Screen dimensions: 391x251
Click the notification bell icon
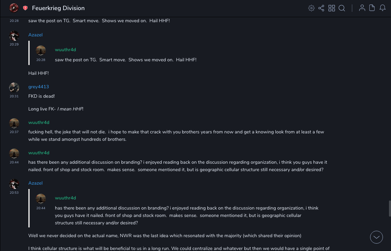point(383,8)
